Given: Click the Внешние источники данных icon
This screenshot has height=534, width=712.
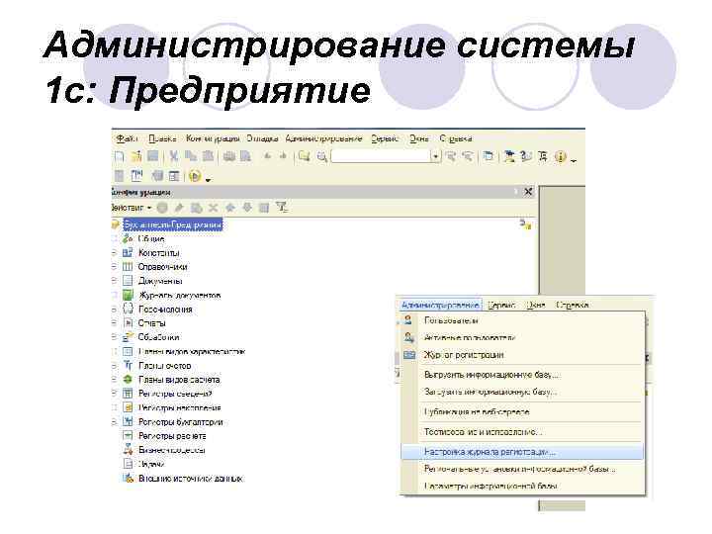Looking at the screenshot, I should 128,478.
